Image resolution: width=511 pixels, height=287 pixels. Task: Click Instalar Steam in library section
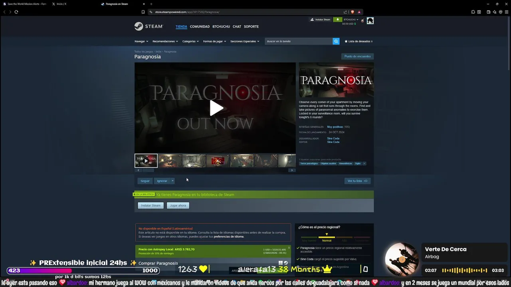click(x=151, y=206)
